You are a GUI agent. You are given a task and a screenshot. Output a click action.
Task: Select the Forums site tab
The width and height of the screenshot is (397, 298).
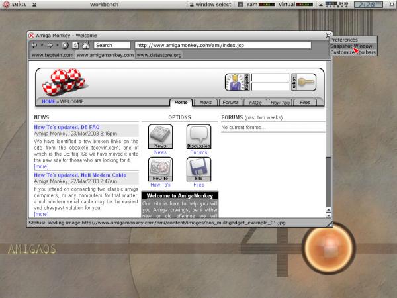tap(230, 103)
